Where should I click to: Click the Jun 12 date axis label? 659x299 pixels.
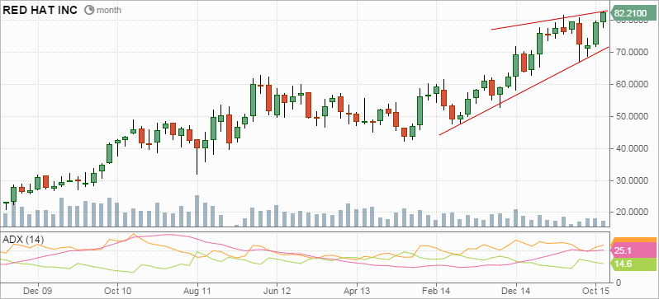pyautogui.click(x=277, y=290)
